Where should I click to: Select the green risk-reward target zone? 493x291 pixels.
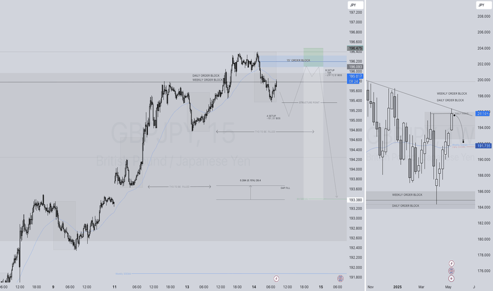[313, 57]
